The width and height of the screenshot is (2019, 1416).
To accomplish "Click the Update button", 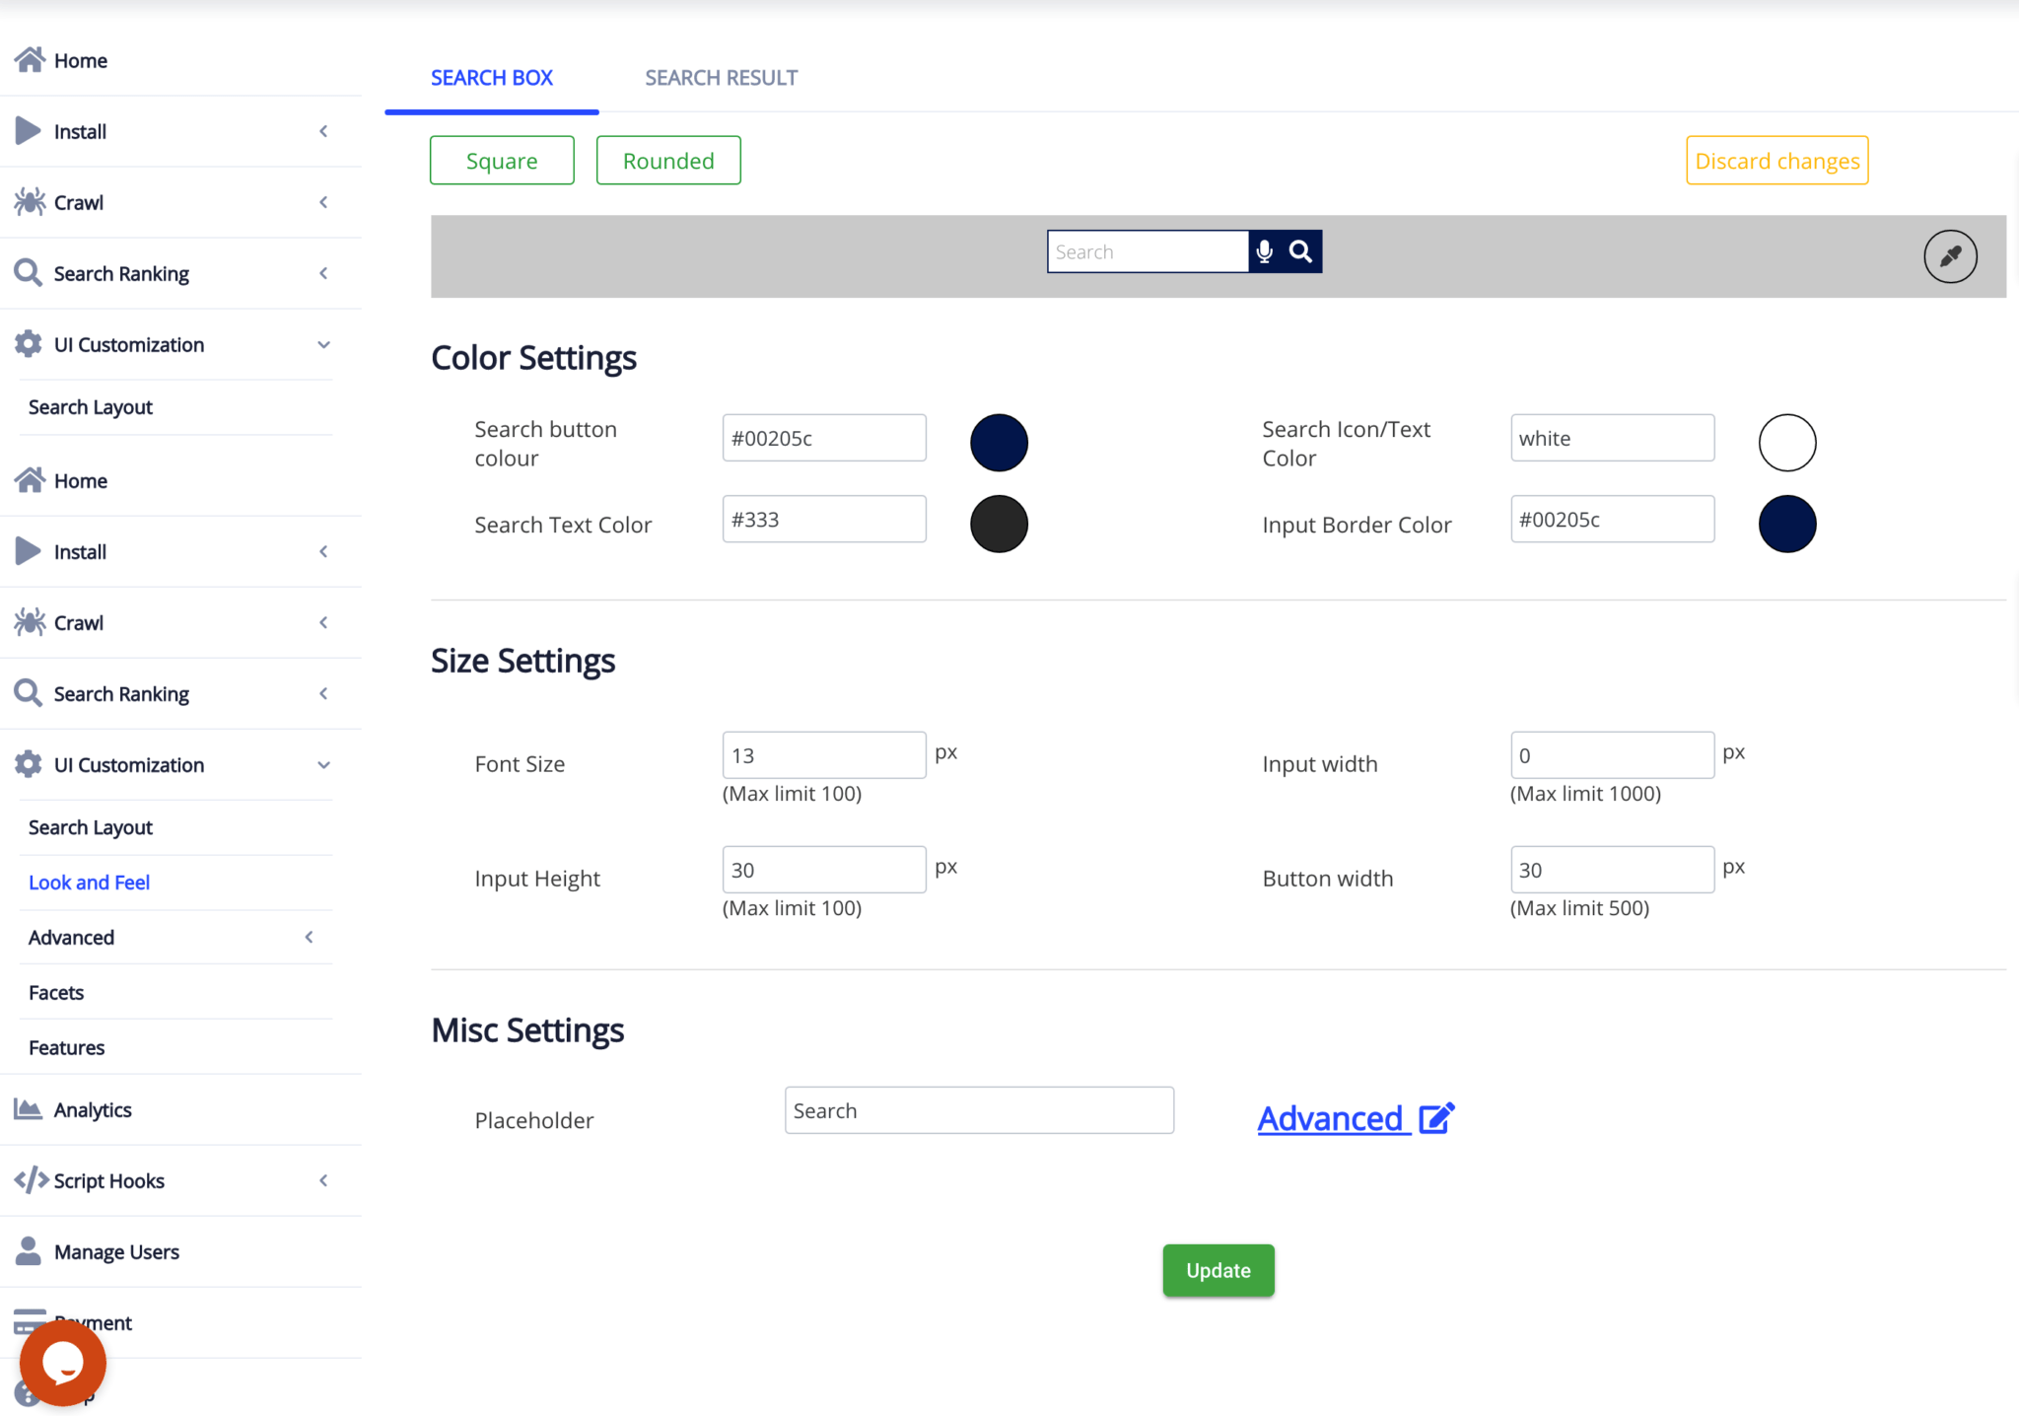I will pos(1218,1270).
